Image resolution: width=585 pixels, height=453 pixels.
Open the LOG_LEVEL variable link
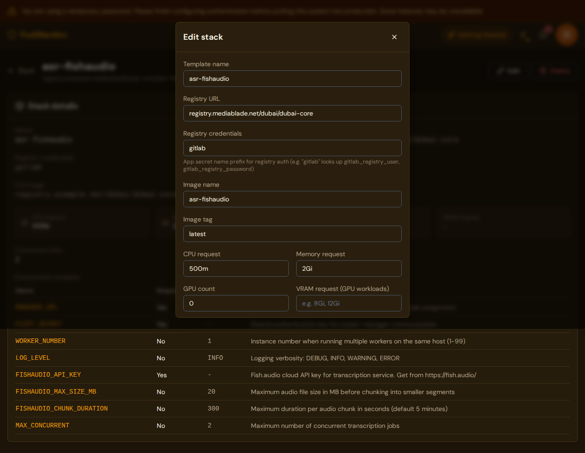(32, 358)
